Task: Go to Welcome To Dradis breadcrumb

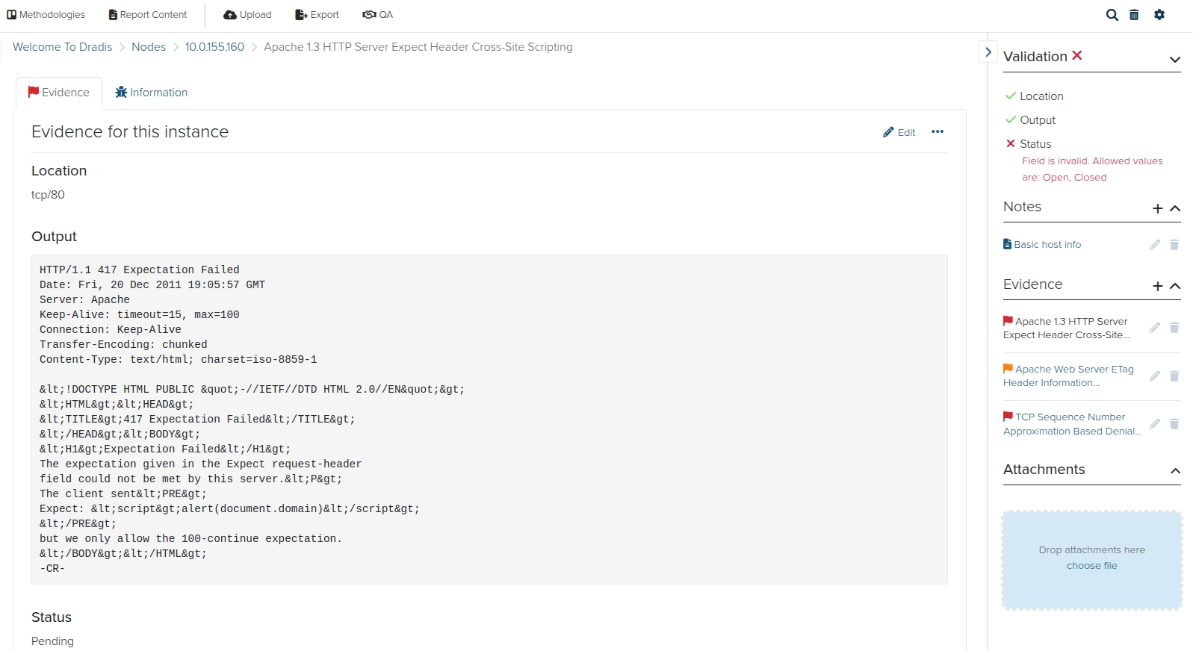Action: pyautogui.click(x=63, y=47)
